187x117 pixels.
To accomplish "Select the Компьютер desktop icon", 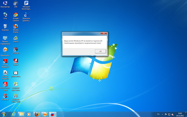I will [5, 4].
